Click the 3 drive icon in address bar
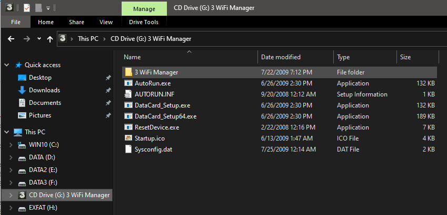The image size is (447, 215). click(x=63, y=39)
